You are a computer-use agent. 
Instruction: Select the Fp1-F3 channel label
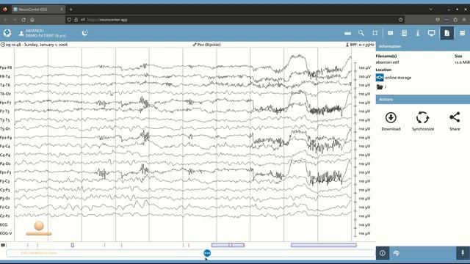pyautogui.click(x=6, y=172)
